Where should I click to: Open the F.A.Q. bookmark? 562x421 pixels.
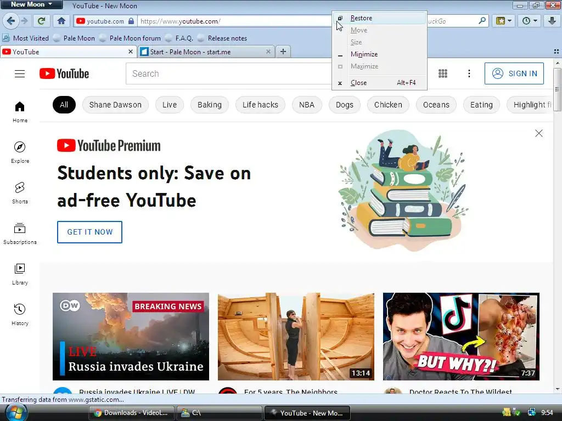pos(179,38)
